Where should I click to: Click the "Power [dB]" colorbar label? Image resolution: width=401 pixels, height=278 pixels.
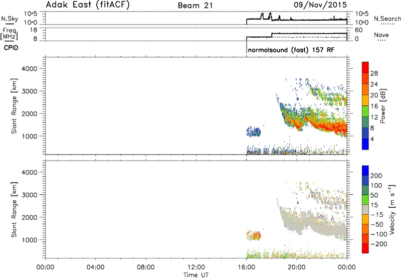[x=382, y=106]
